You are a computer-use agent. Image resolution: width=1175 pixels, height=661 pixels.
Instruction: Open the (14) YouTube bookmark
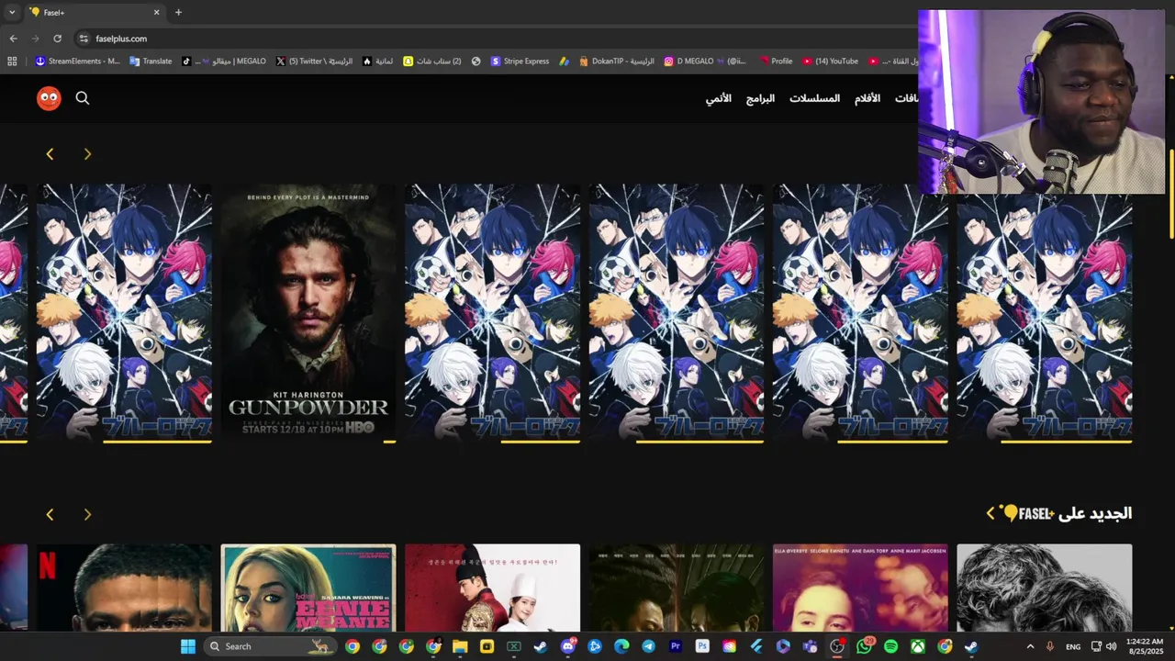coord(830,62)
